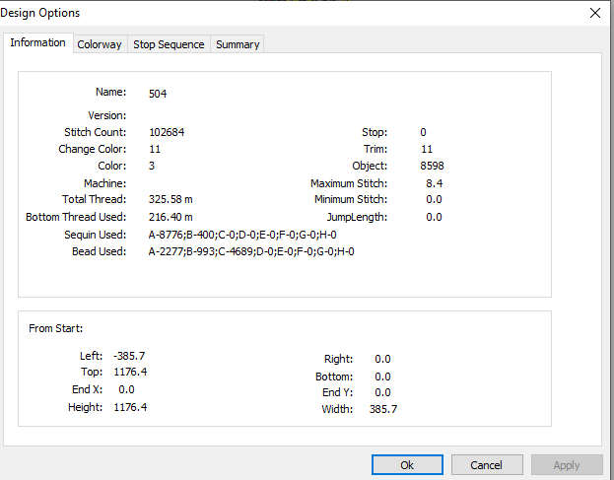Viewport: 614px width, 480px height.
Task: Click the grayed-out Apply button
Action: (x=567, y=465)
